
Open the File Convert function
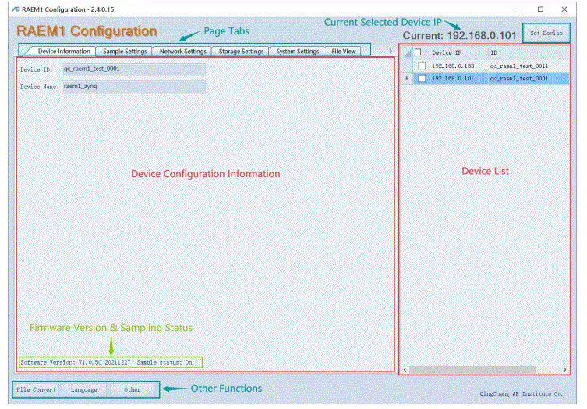37,390
